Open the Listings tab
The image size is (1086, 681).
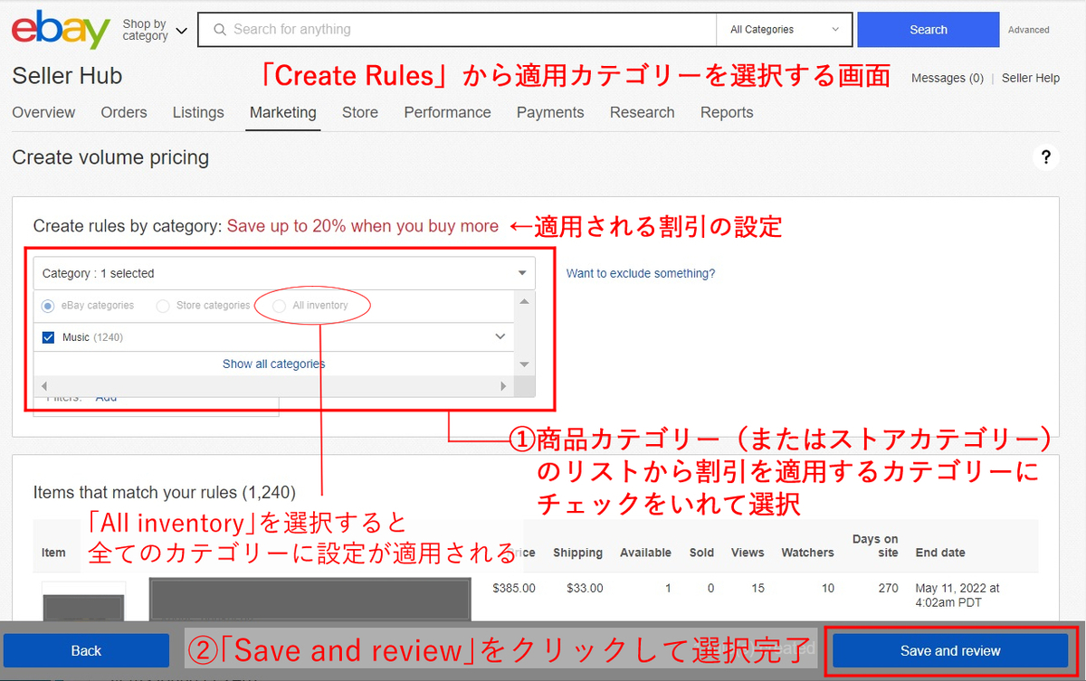198,112
